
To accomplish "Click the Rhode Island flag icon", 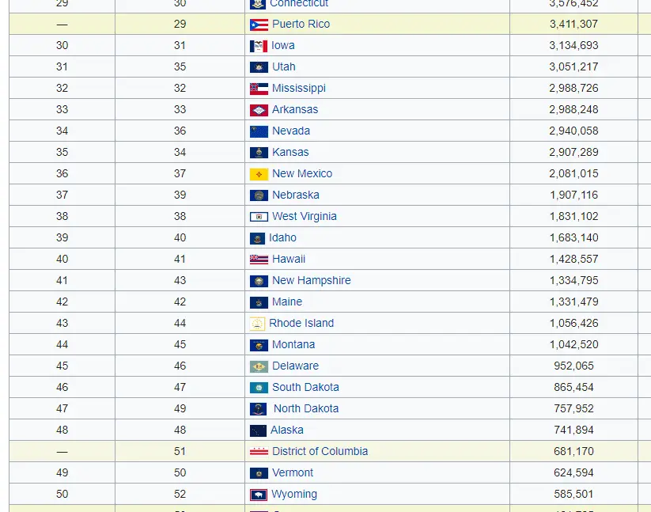I will [257, 324].
